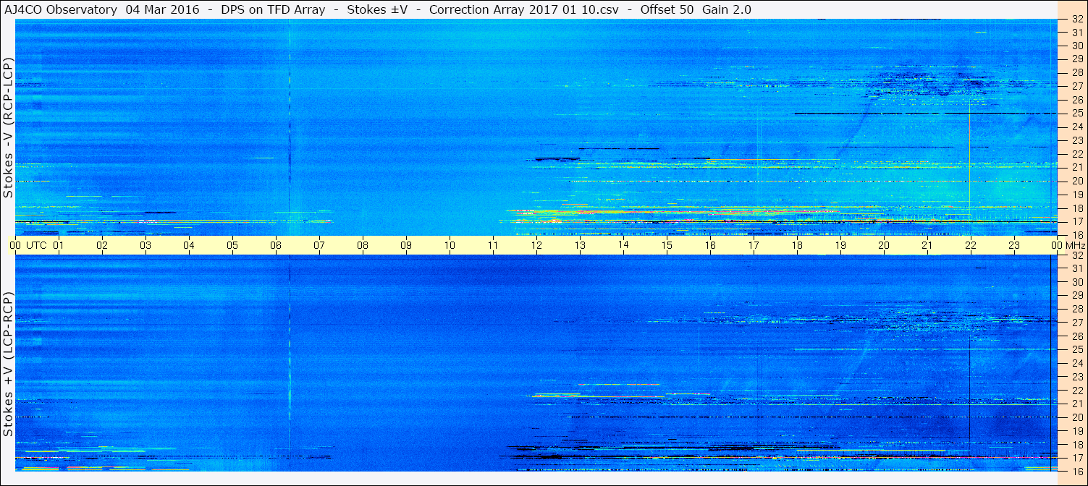The image size is (1088, 486).
Task: Click 20 MHz tick in Stokes -V panel
Action: tap(1077, 181)
